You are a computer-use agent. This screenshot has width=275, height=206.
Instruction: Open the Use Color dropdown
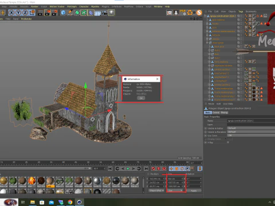coord(251,136)
